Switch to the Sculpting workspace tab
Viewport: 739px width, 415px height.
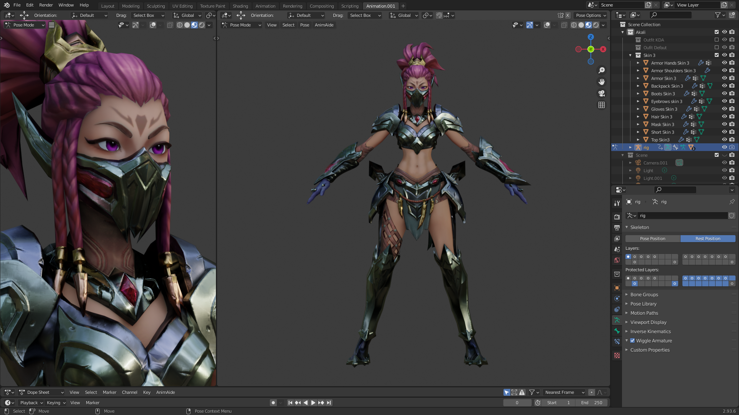point(156,6)
